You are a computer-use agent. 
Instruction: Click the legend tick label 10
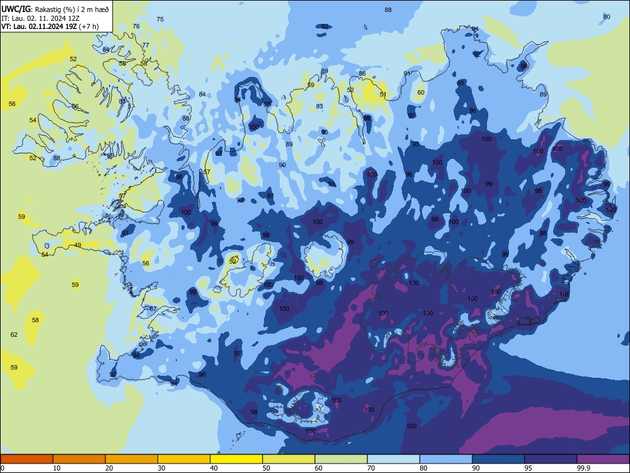pyautogui.click(x=57, y=468)
